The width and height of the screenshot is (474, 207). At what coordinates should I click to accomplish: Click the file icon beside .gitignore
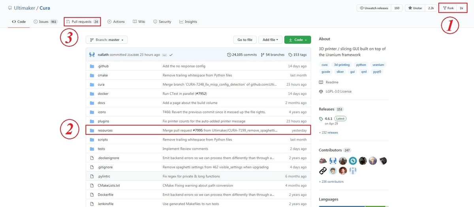point(92,167)
